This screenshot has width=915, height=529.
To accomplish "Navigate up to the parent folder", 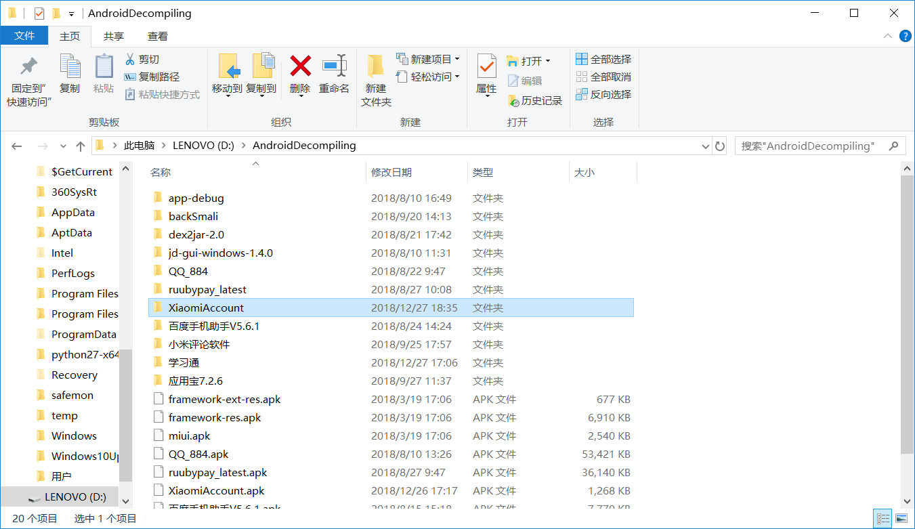I will [x=80, y=145].
